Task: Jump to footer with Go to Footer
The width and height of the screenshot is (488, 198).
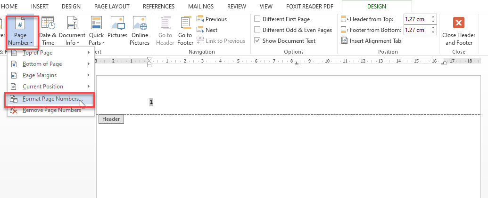Action: click(185, 31)
